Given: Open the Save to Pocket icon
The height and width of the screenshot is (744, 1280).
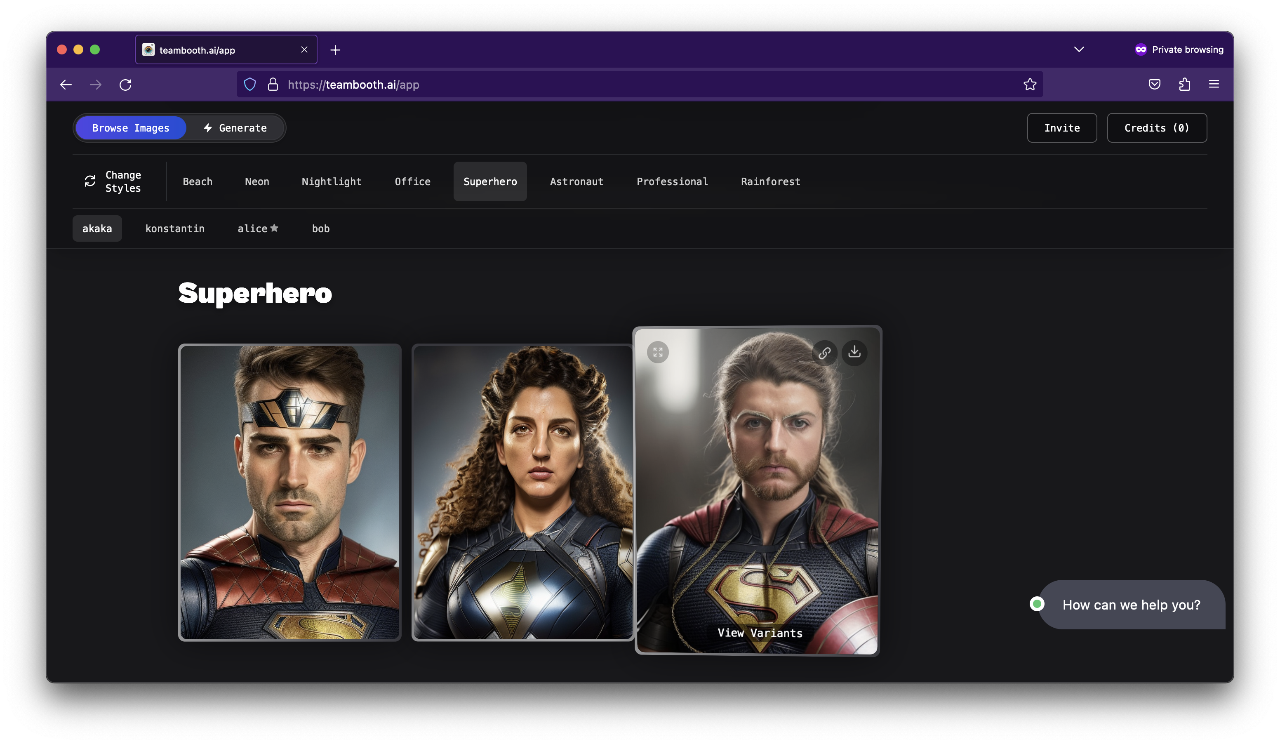Looking at the screenshot, I should pyautogui.click(x=1154, y=84).
